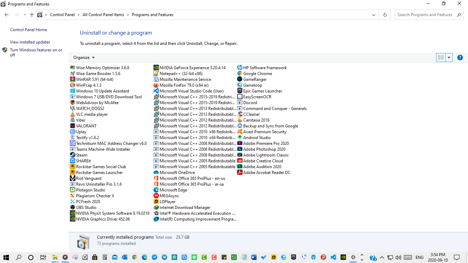The width and height of the screenshot is (468, 263).
Task: Open the Organize dropdown menu
Action: (x=84, y=58)
